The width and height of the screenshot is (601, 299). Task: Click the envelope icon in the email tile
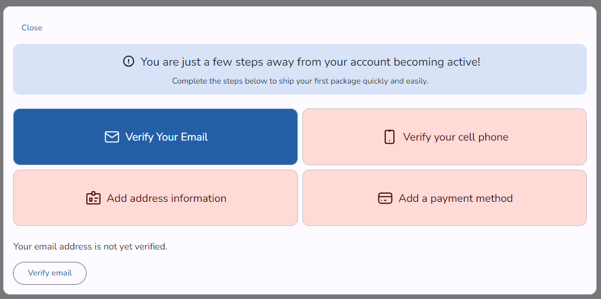point(112,137)
